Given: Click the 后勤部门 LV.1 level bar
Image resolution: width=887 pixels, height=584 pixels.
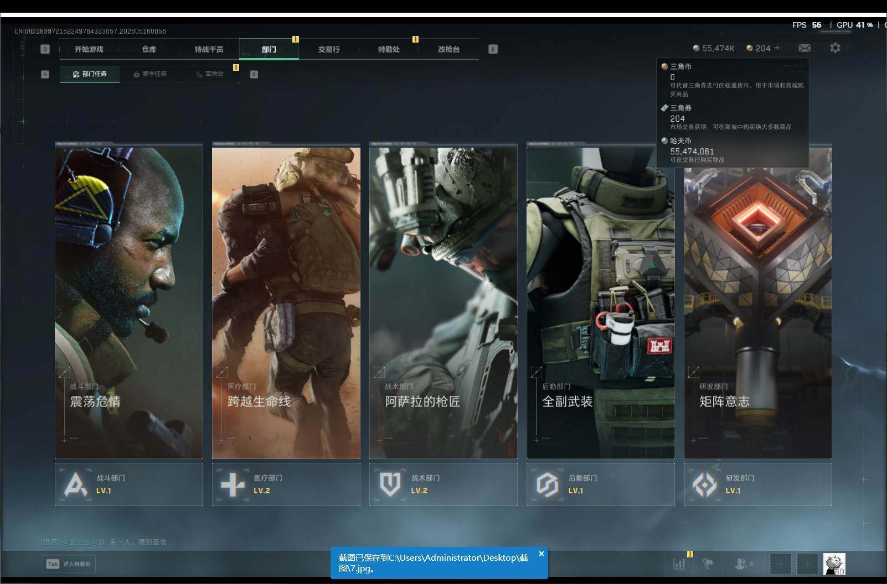Looking at the screenshot, I should (601, 484).
